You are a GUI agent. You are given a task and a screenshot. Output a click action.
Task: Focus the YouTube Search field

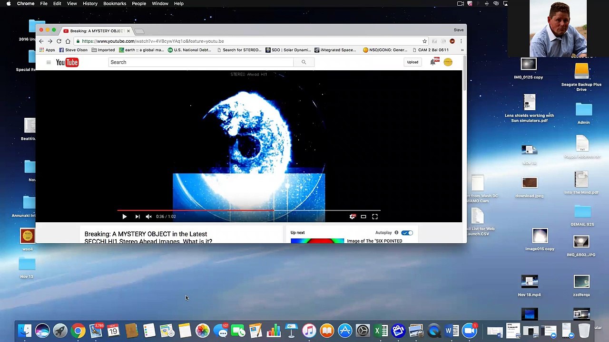(x=201, y=62)
